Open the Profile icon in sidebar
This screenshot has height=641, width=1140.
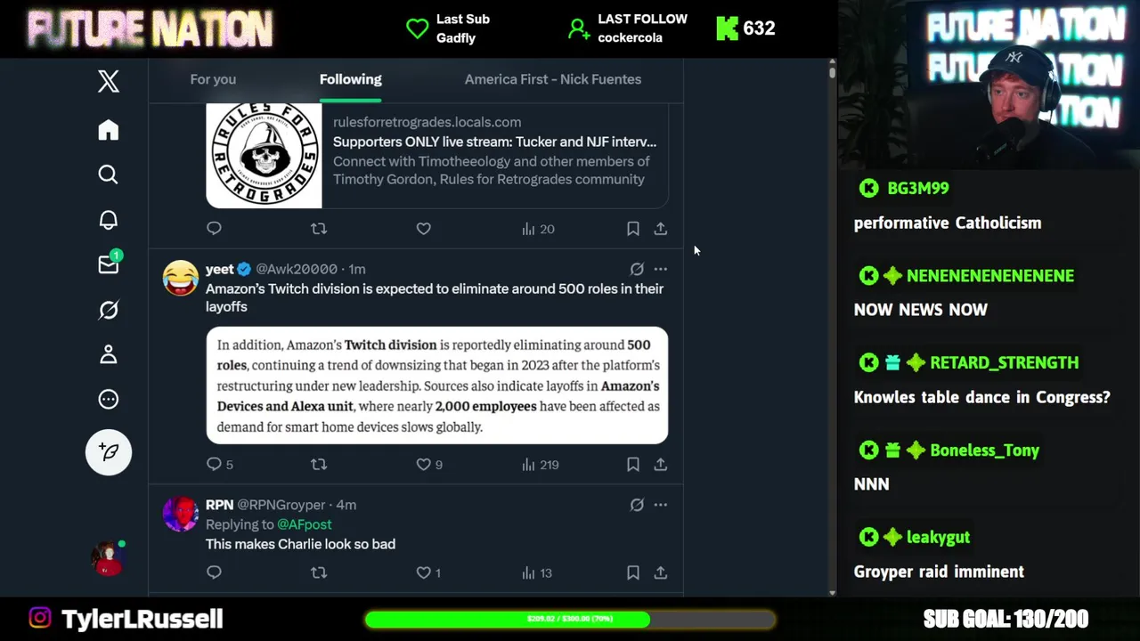click(109, 355)
